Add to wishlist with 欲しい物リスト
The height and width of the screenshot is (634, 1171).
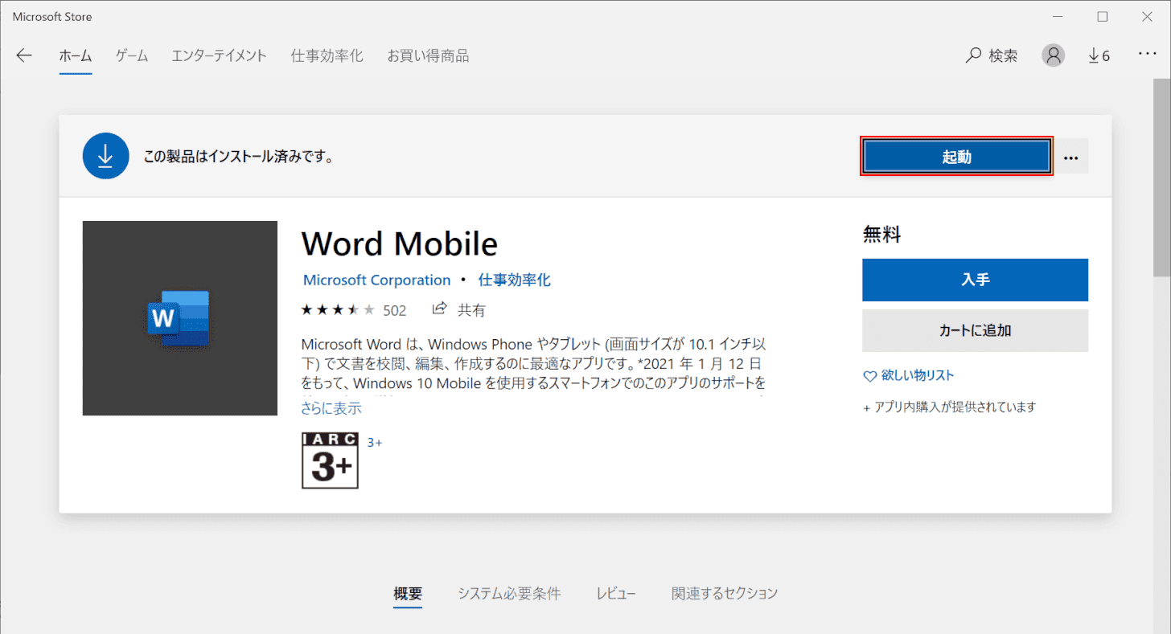909,375
